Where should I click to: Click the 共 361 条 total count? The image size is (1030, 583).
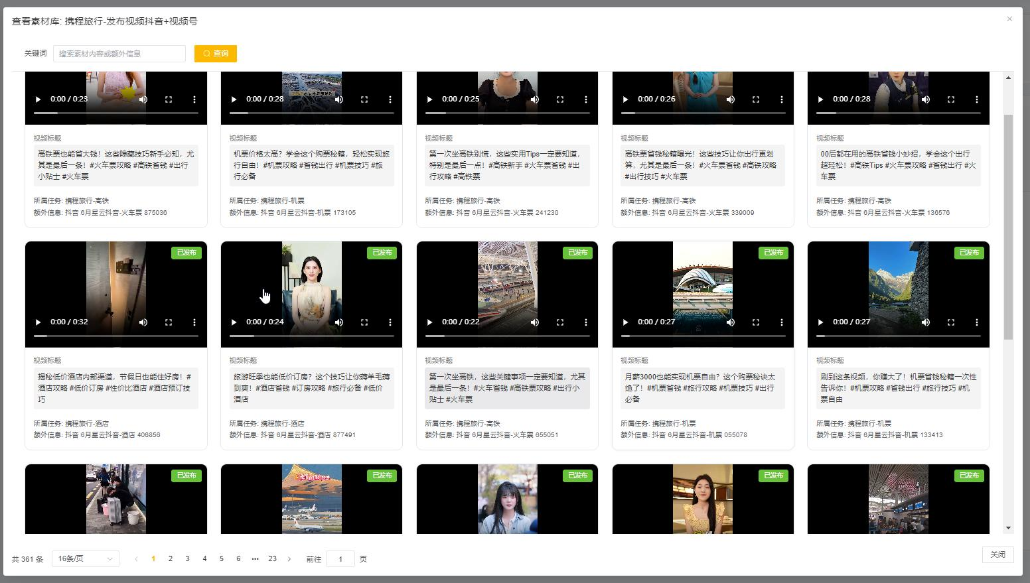pos(27,559)
